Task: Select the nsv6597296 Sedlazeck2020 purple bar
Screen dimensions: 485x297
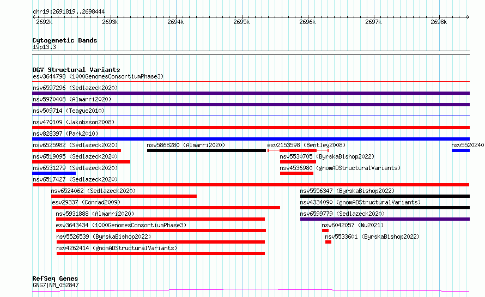Action: click(x=251, y=93)
